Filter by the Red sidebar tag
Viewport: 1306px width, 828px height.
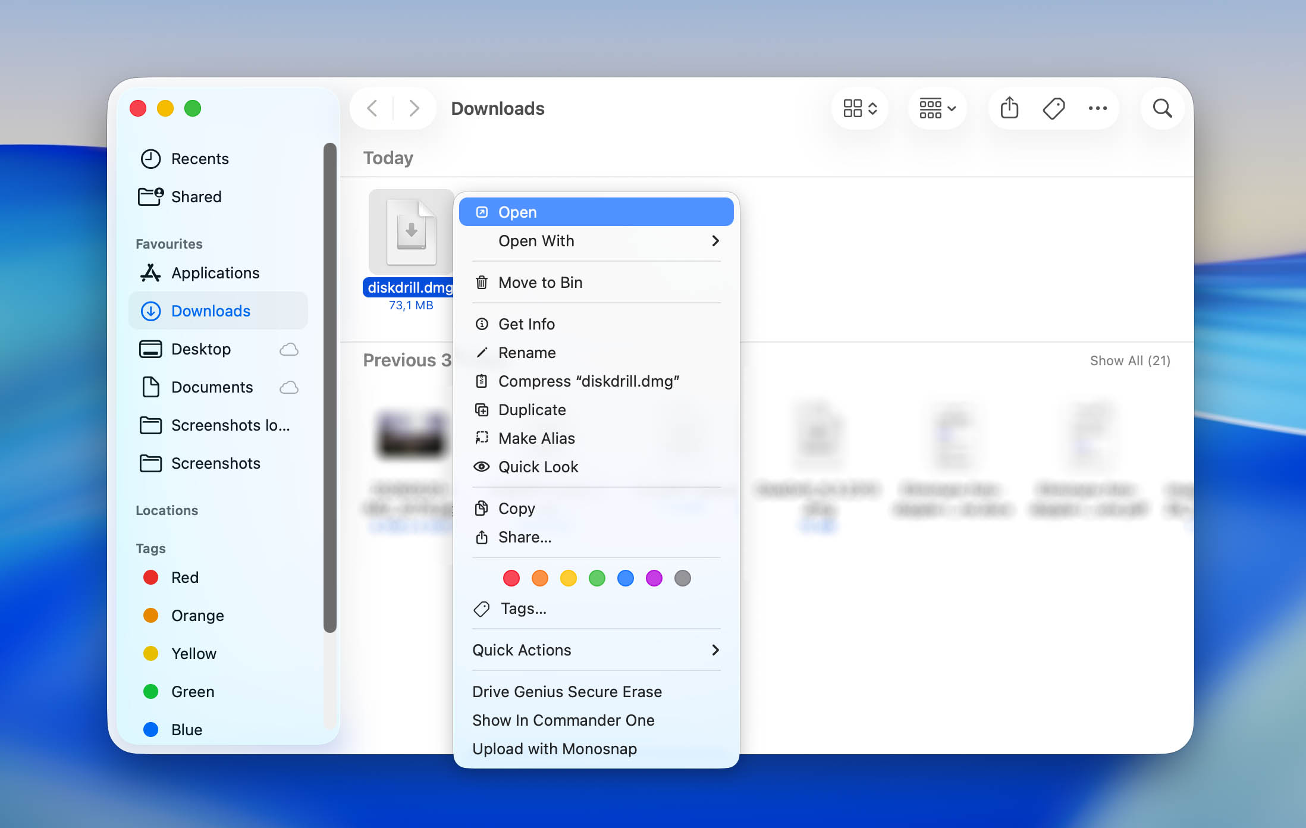(218, 578)
